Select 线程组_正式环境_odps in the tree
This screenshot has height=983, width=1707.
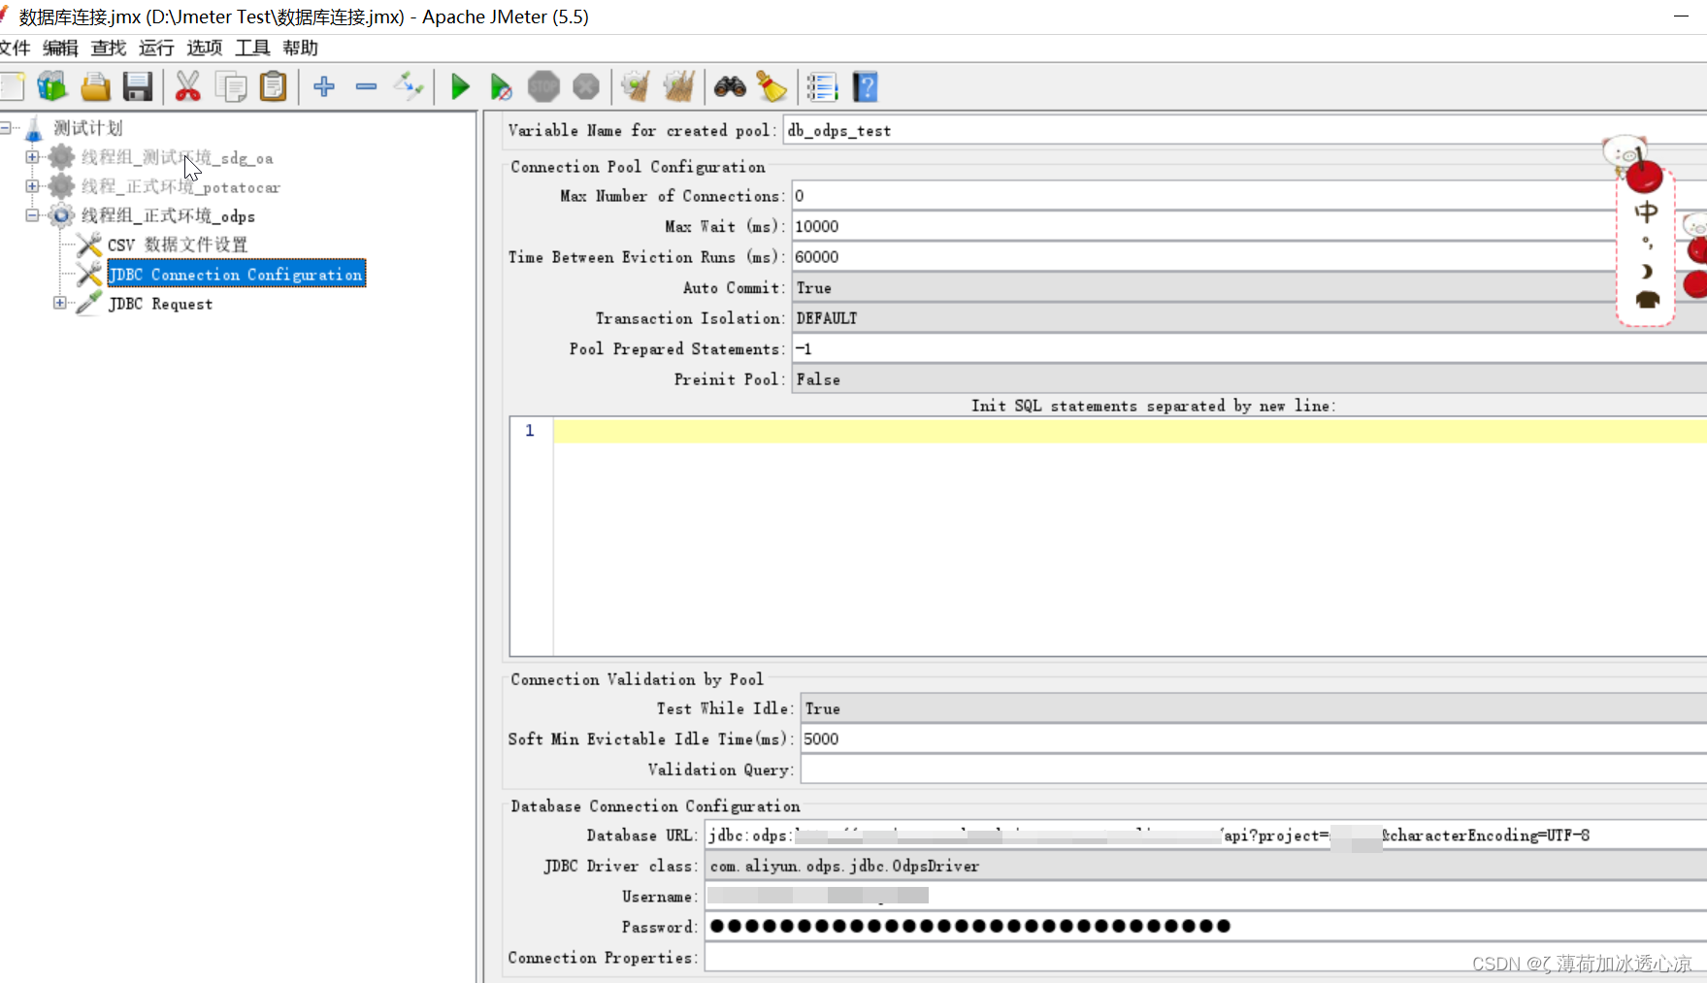coord(168,215)
